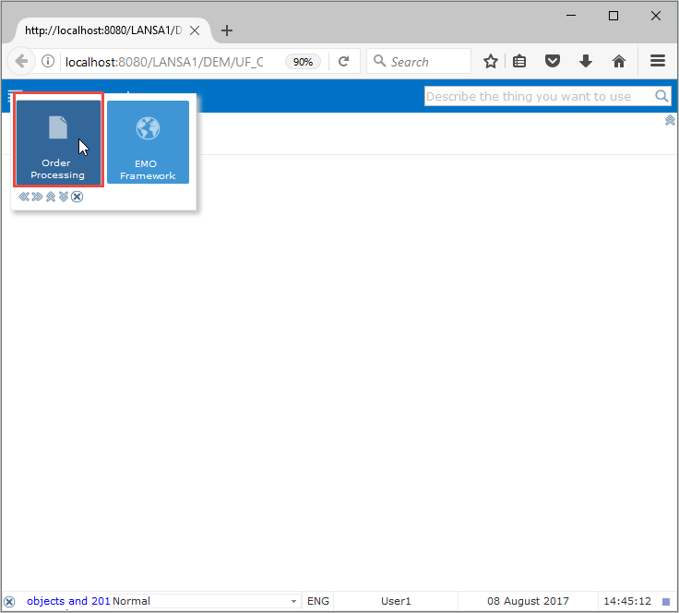Collapse the header using the double chevron at right
The image size is (679, 613).
[670, 120]
